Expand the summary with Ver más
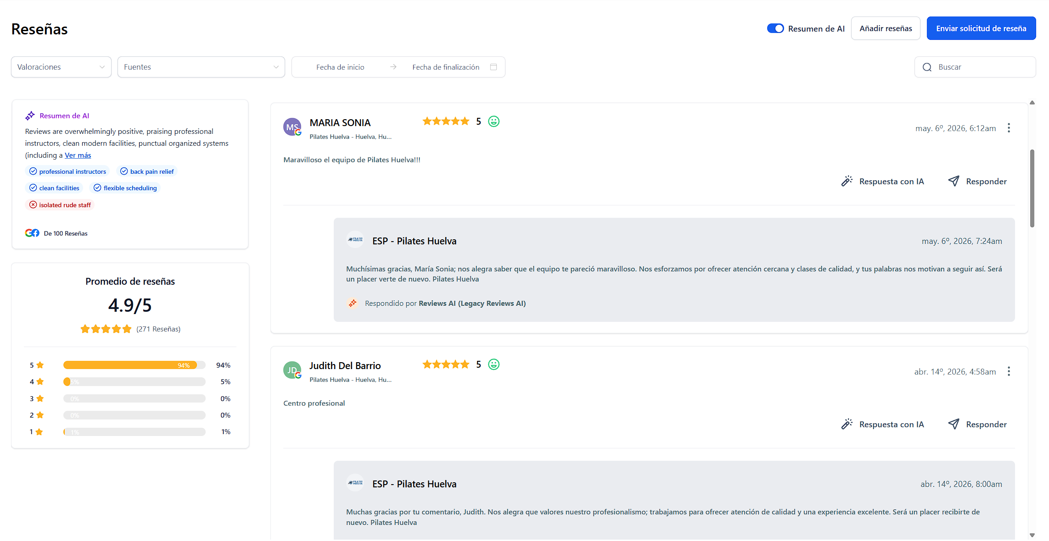 [x=78, y=155]
